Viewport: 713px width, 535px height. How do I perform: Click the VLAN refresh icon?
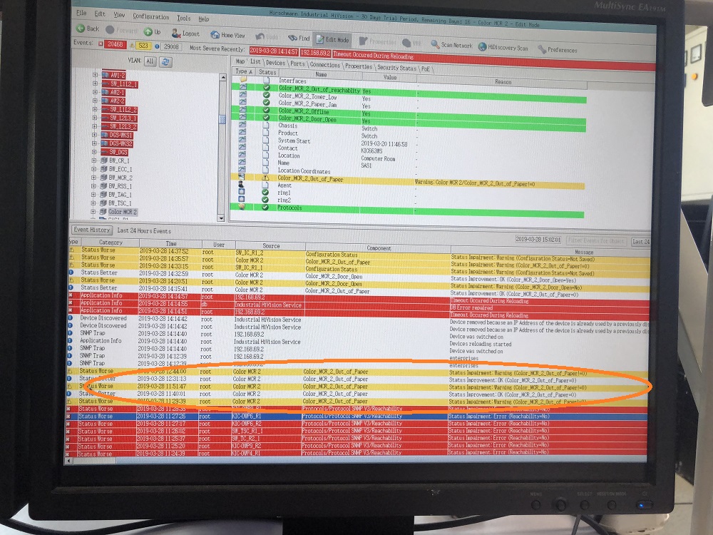click(165, 62)
